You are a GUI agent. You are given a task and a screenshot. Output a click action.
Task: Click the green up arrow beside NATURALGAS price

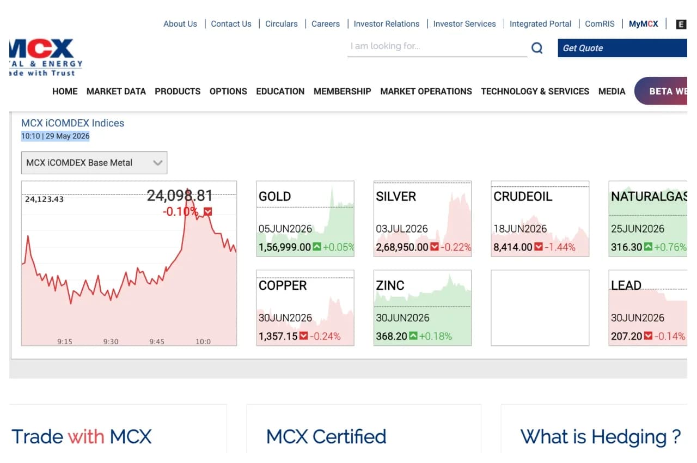pyautogui.click(x=648, y=247)
